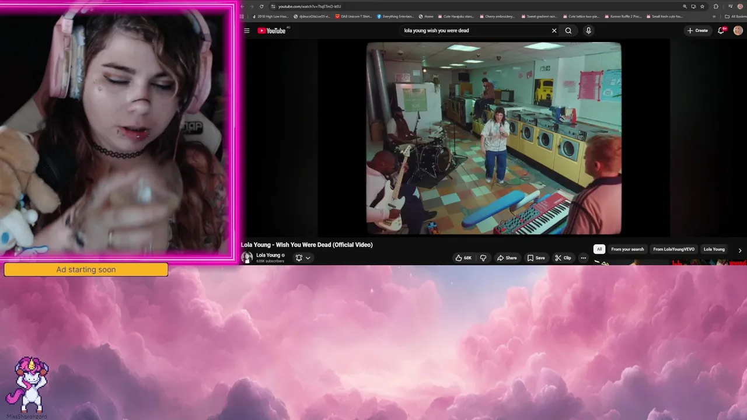Open the browser zoom magnifier icon

click(x=685, y=6)
